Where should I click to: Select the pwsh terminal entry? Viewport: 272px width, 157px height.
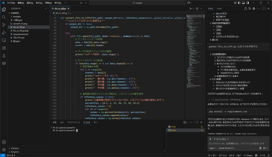pyautogui.click(x=174, y=130)
